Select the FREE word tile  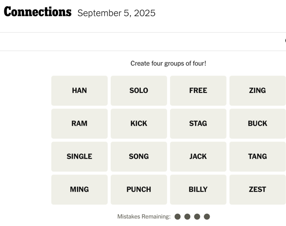tap(198, 90)
